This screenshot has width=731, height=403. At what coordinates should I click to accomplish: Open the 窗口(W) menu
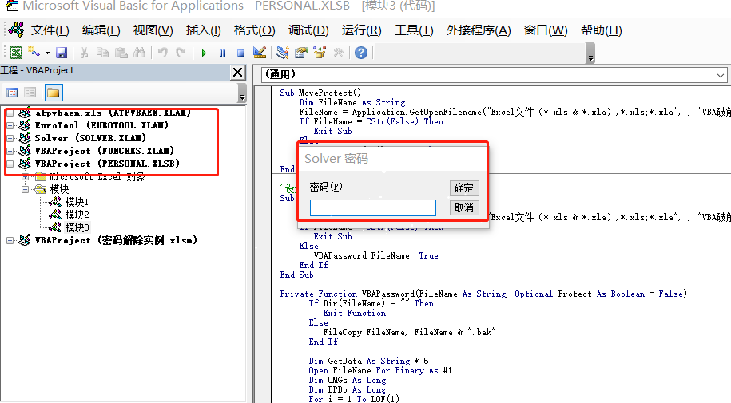pos(546,31)
